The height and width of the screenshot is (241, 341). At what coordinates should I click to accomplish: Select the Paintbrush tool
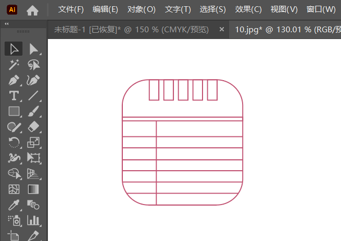point(33,111)
